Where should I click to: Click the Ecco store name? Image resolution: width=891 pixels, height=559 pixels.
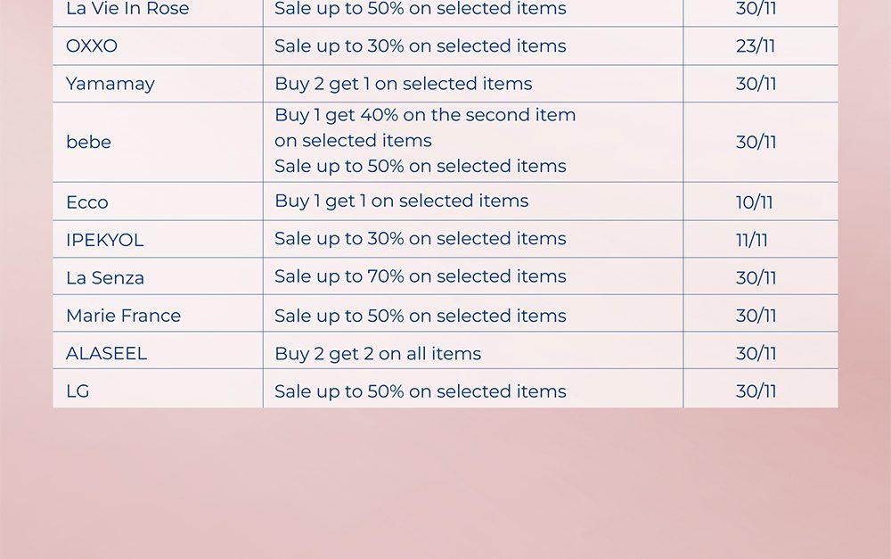click(87, 202)
